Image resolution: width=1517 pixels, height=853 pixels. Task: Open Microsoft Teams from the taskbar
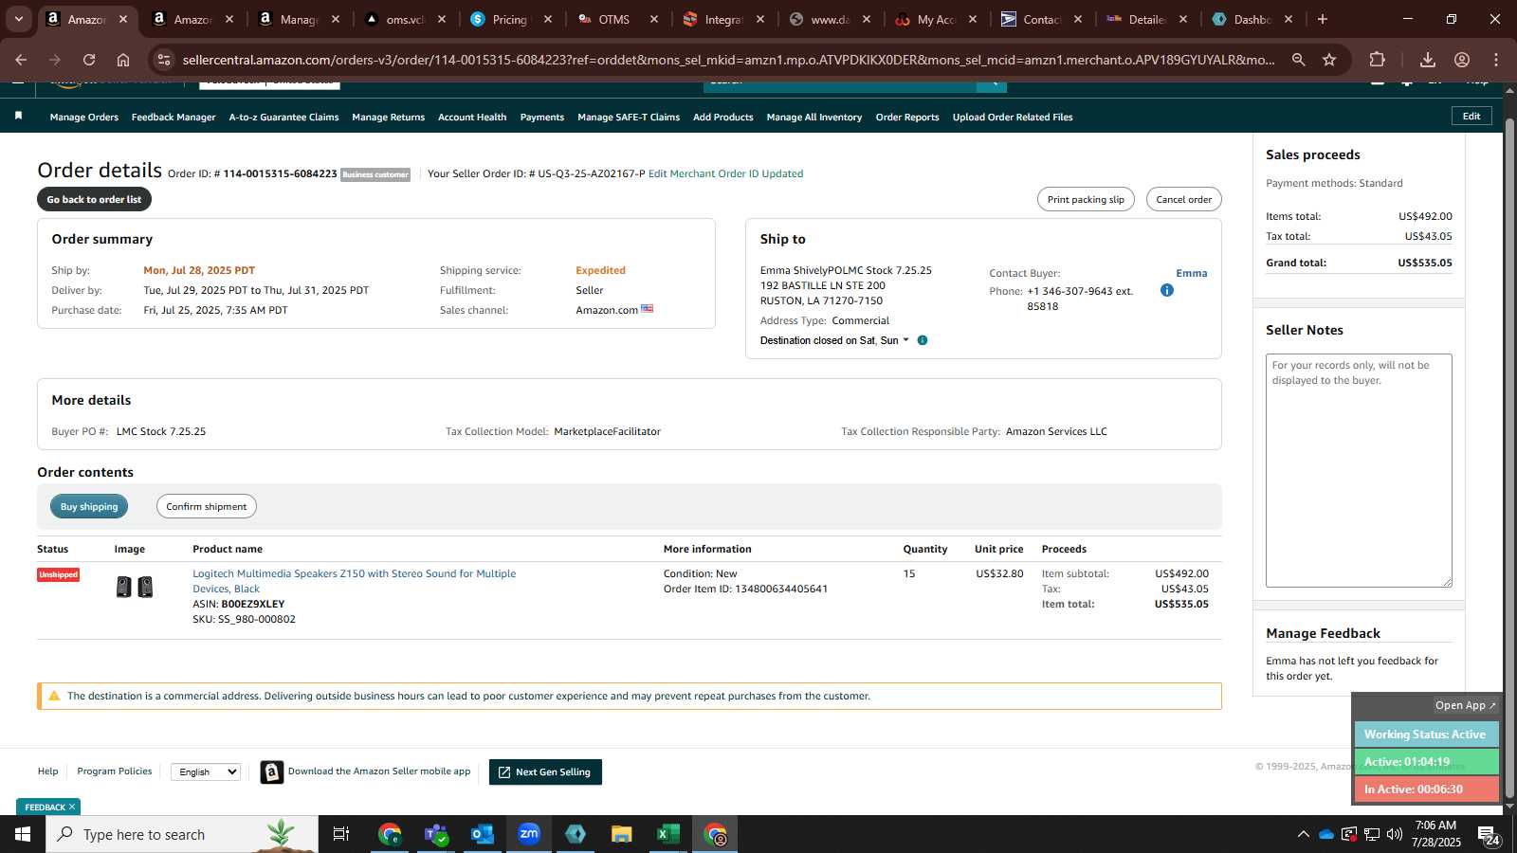click(436, 834)
